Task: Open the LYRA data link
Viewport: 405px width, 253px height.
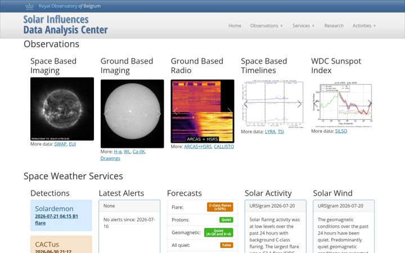Action: (270, 132)
